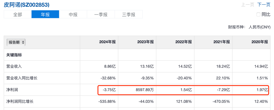Select the 年报 tab

pyautogui.click(x=45, y=14)
